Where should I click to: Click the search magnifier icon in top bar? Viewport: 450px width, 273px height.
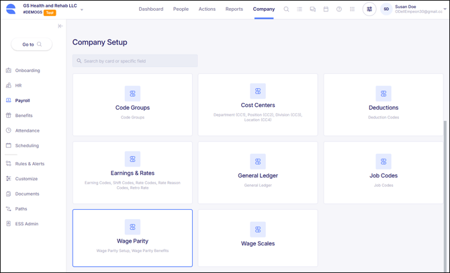click(x=286, y=9)
